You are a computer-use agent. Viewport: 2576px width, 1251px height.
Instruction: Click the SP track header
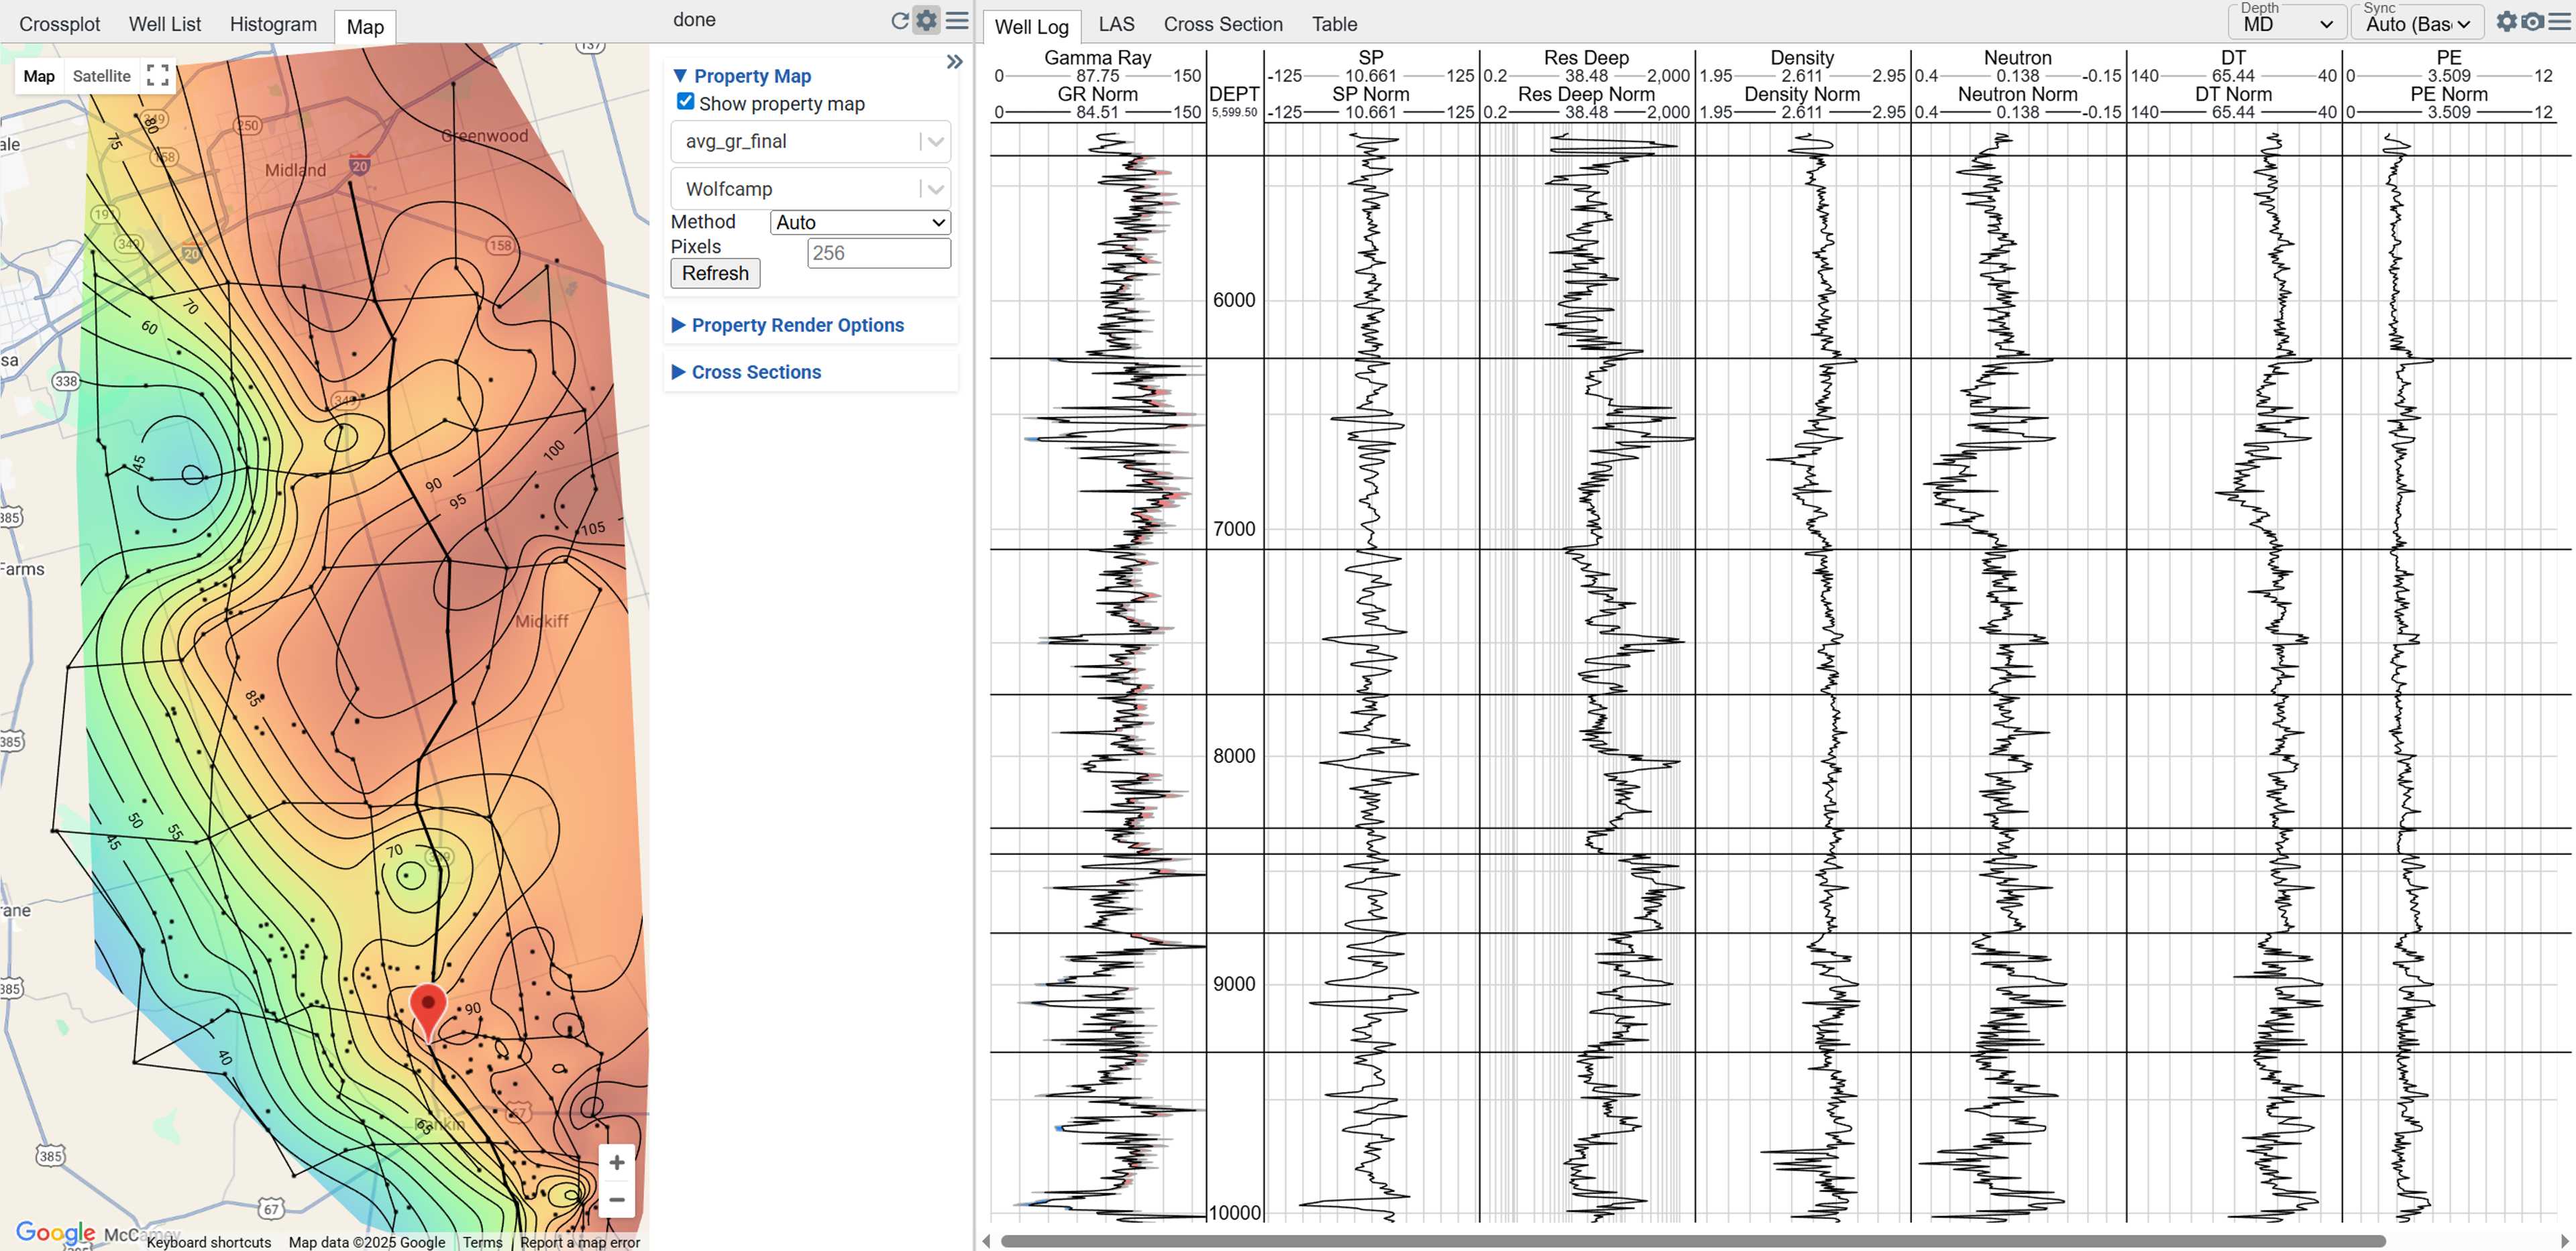click(x=1370, y=58)
